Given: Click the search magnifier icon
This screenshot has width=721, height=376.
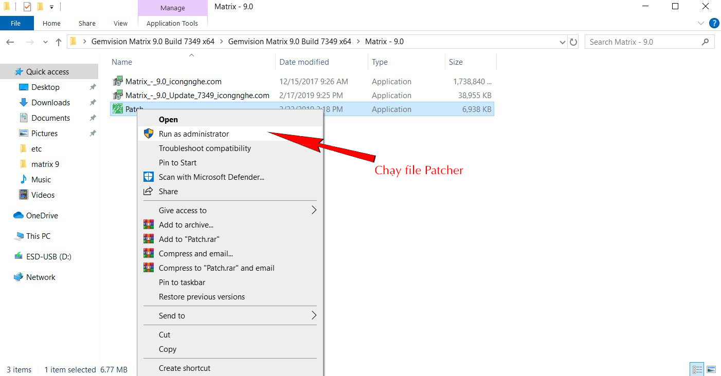Looking at the screenshot, I should [706, 42].
